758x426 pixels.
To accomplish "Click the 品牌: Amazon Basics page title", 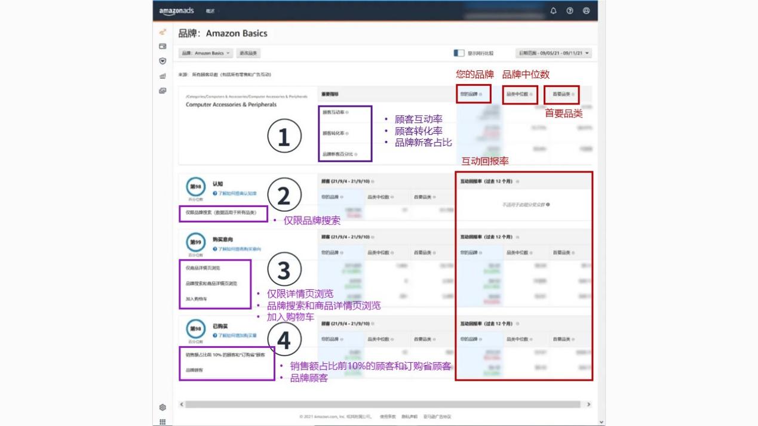I will click(223, 33).
